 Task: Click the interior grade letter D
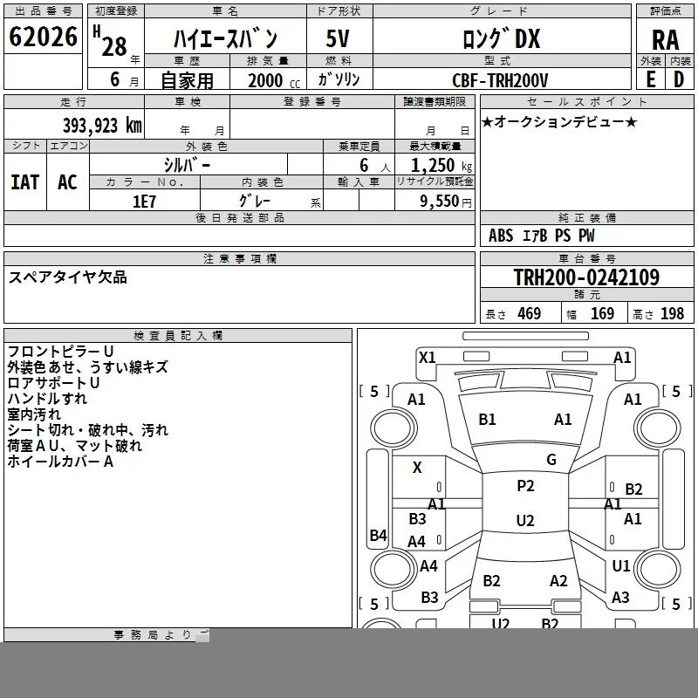pos(679,79)
